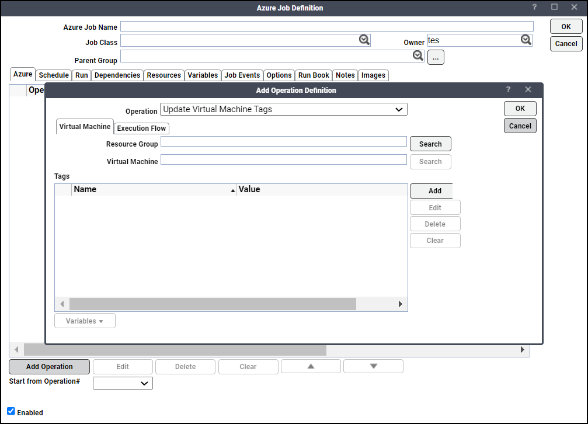Click the Tags list scroll left arrow
Viewport: 588px width, 424px height.
[62, 304]
